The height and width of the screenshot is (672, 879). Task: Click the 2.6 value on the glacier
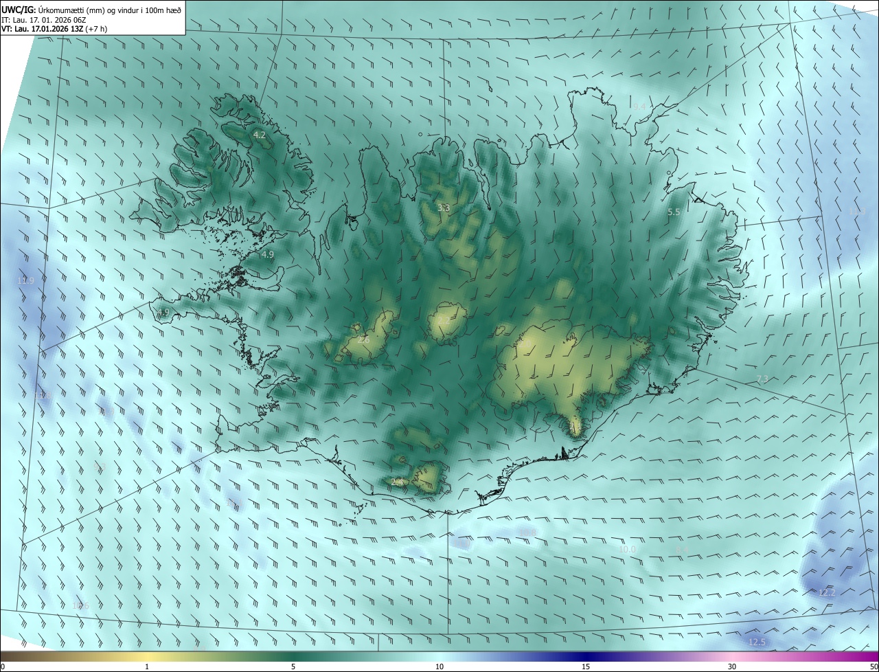coord(363,339)
